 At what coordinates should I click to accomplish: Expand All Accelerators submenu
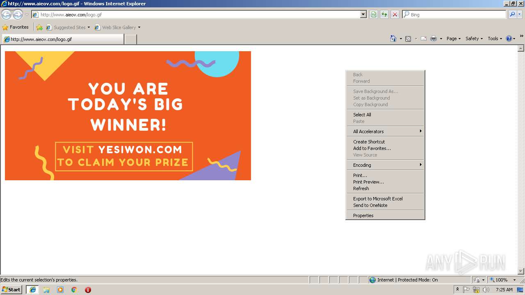(385, 132)
